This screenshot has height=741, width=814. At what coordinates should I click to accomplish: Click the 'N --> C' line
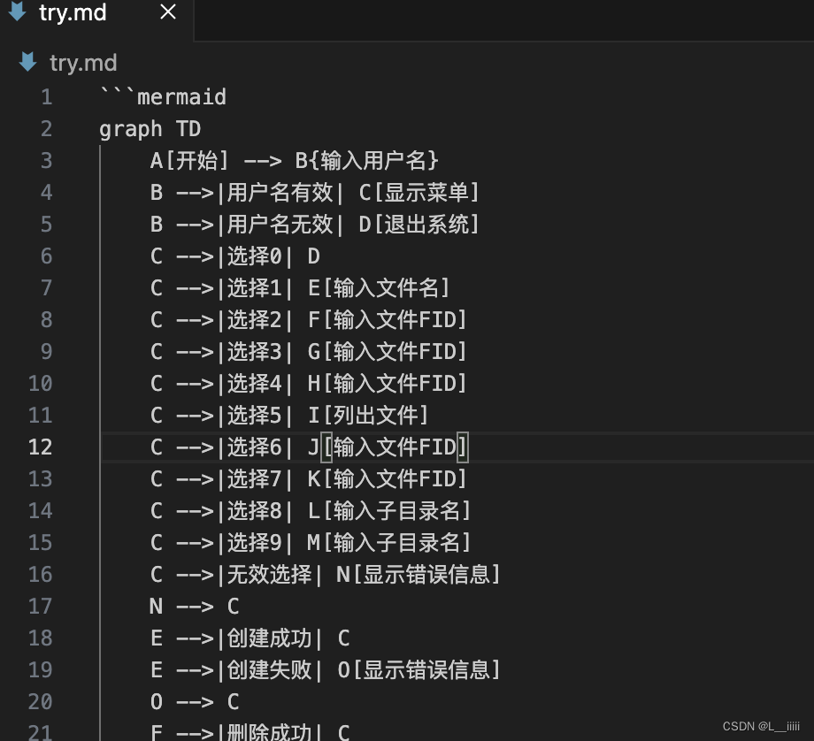194,606
